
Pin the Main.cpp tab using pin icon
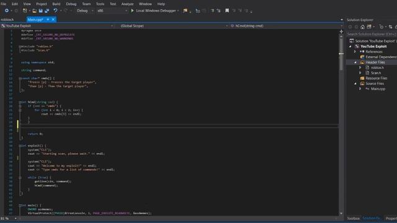click(x=48, y=19)
